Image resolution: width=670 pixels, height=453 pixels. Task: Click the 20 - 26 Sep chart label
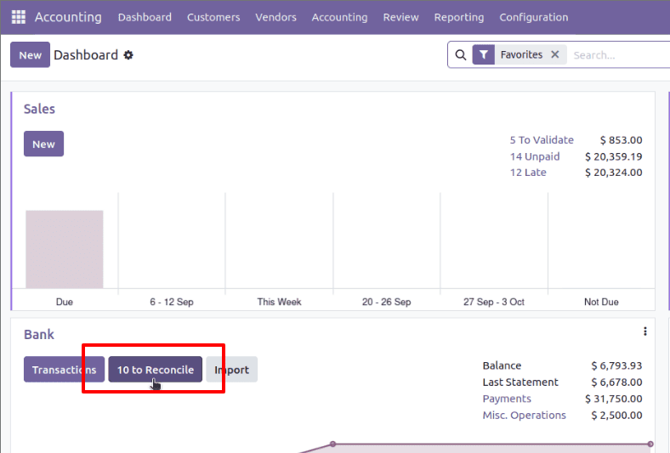coord(387,302)
